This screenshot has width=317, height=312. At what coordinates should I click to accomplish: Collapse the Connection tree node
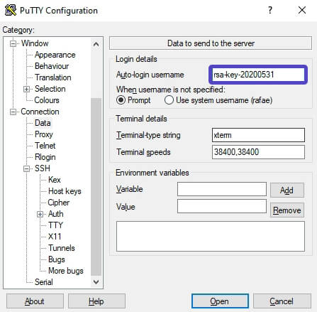tap(13, 112)
